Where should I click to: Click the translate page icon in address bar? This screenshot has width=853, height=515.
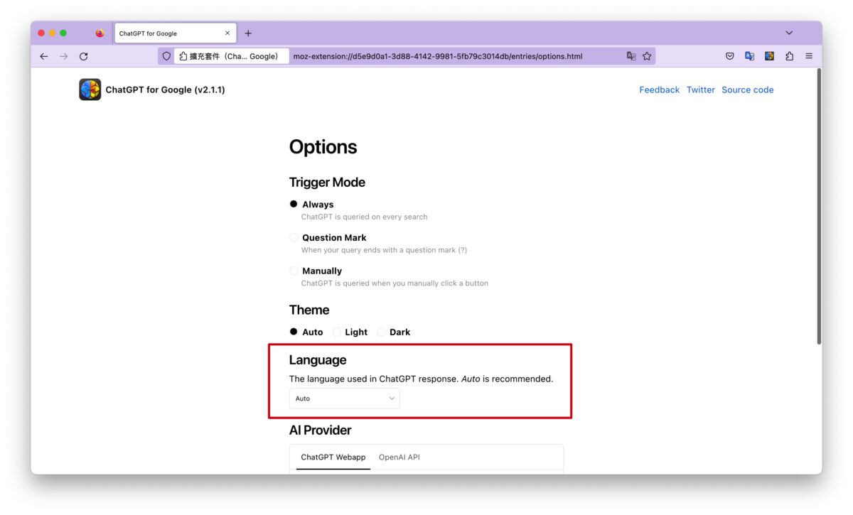(x=631, y=56)
